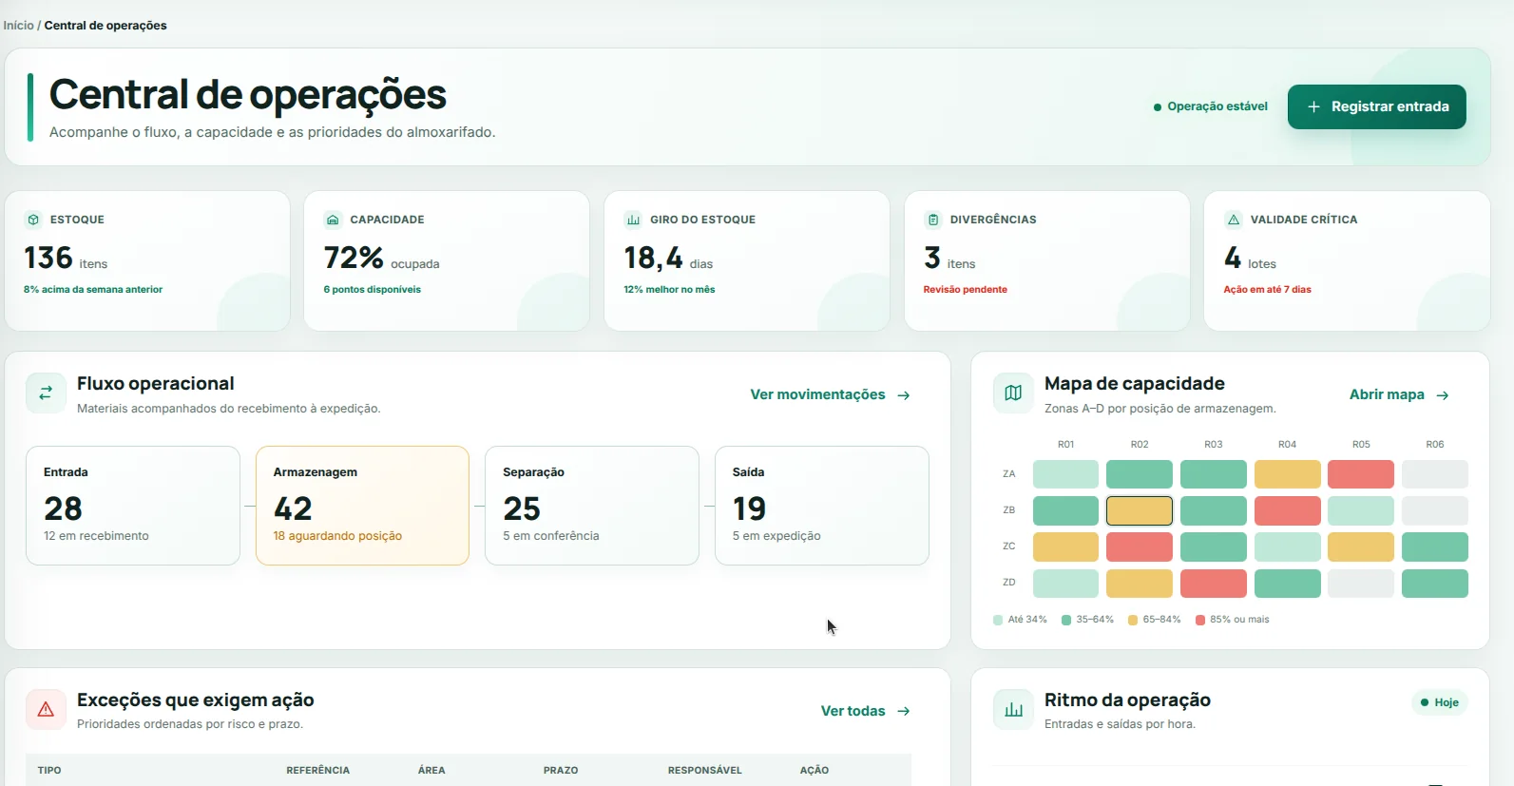Select the Entrada flow card

(133, 506)
